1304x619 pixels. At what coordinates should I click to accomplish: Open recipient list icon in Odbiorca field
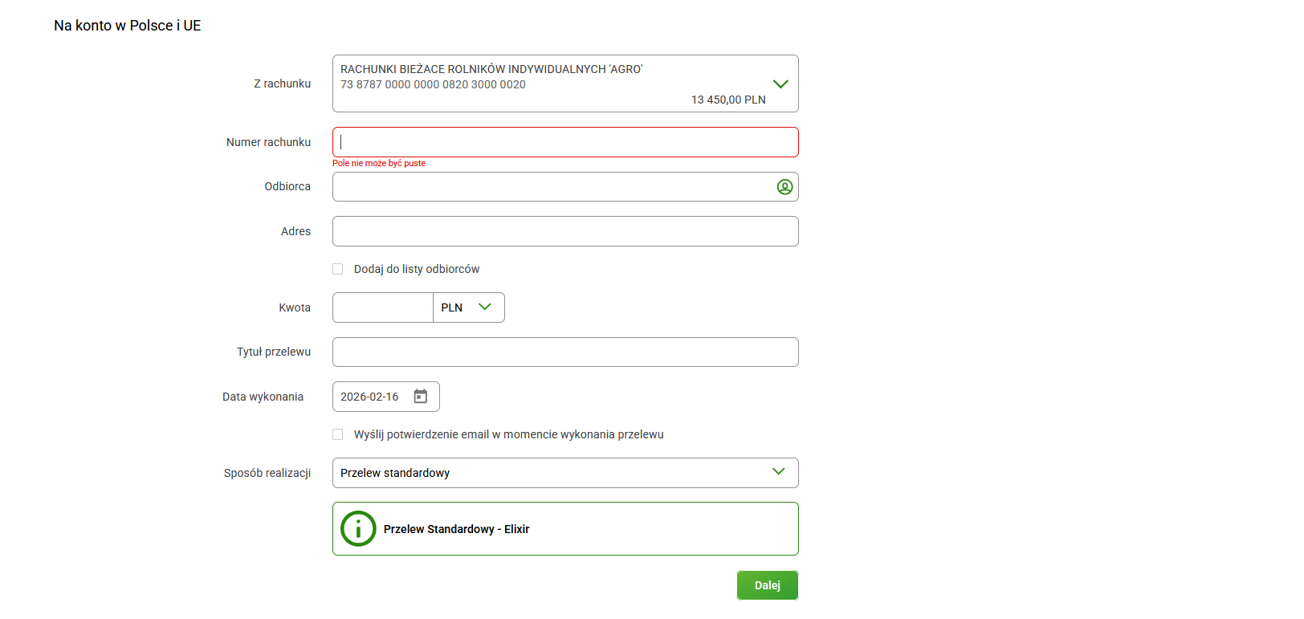pyautogui.click(x=784, y=187)
